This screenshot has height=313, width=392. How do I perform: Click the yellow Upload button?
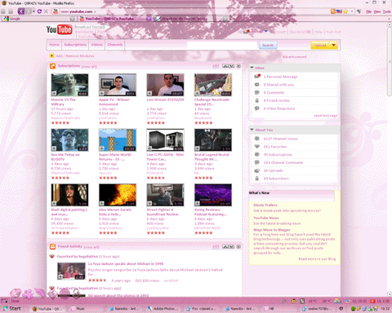[x=320, y=45]
